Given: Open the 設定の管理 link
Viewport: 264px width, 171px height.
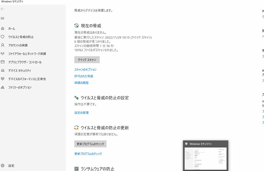Looking at the screenshot, I should coord(81,113).
